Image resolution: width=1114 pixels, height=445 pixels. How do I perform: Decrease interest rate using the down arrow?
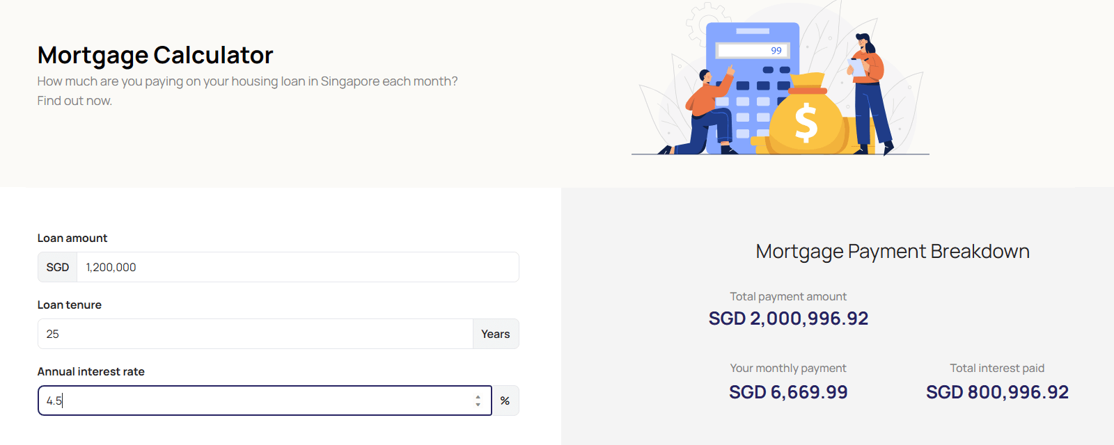478,405
